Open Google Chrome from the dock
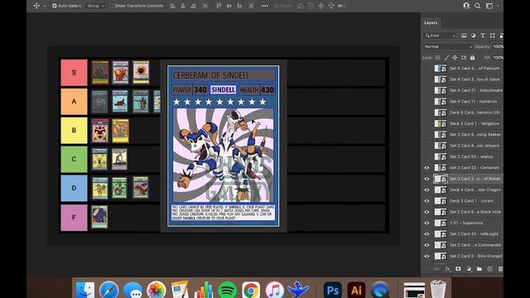Viewport: 530px width, 298px height. (251, 290)
